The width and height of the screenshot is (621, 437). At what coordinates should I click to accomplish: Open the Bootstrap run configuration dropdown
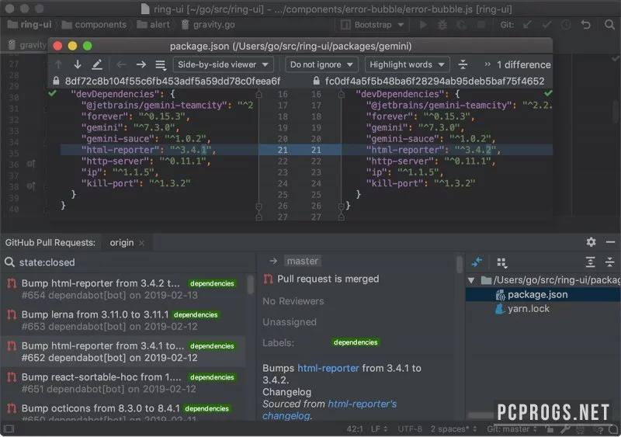coord(373,25)
